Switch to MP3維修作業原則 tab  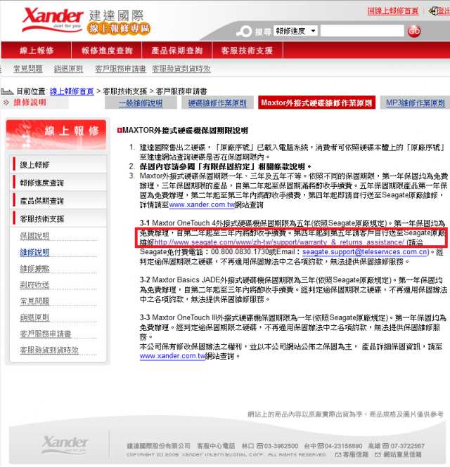pyautogui.click(x=415, y=103)
